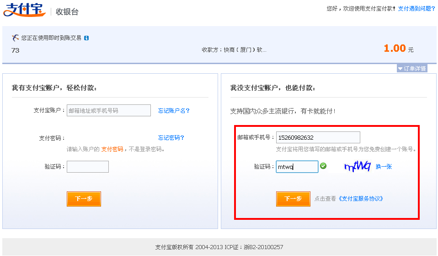Click the blue info icon beside 即时到账交易
The image size is (438, 256).
(x=86, y=38)
